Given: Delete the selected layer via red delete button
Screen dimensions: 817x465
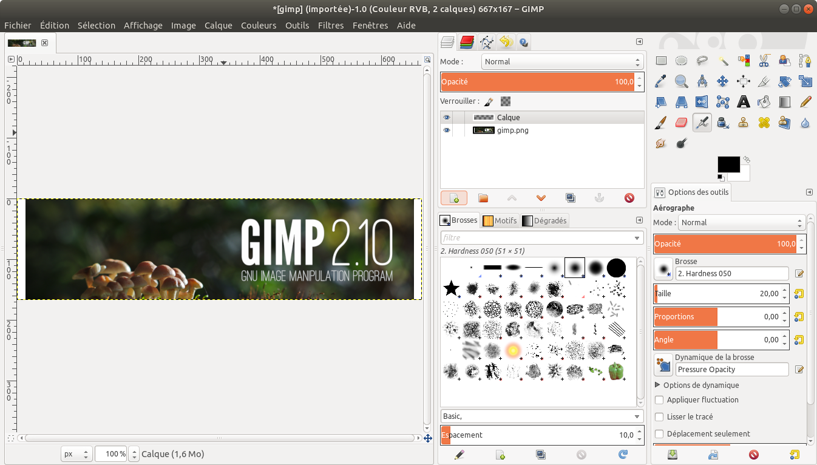Looking at the screenshot, I should (x=629, y=198).
